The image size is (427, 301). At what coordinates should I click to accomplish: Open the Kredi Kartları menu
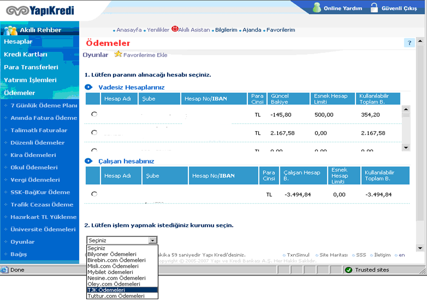26,54
